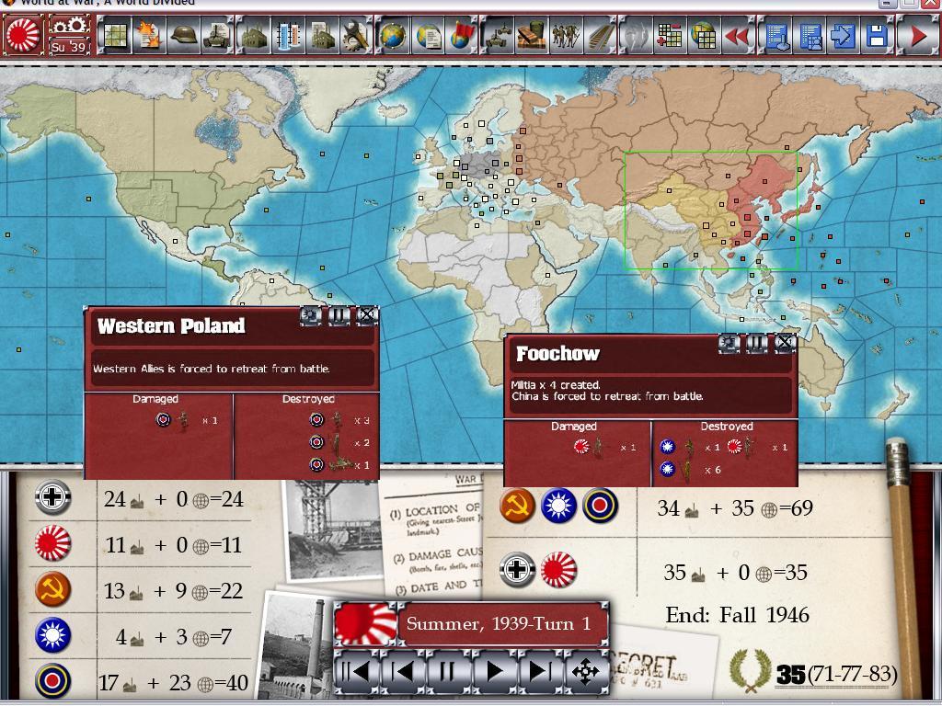Click the Foochow popup title

click(557, 354)
